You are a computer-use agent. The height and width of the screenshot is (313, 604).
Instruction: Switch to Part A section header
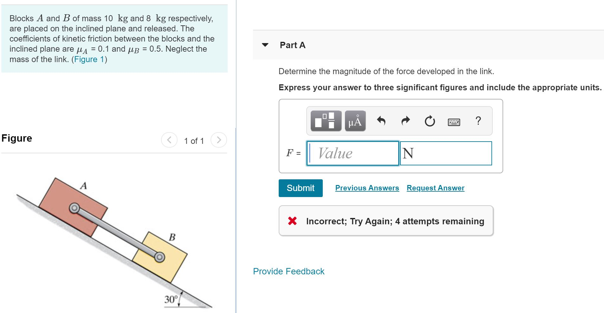pyautogui.click(x=292, y=45)
